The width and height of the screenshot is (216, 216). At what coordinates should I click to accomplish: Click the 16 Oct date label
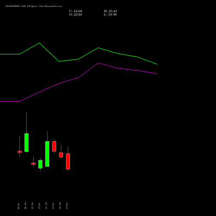coord(60,206)
